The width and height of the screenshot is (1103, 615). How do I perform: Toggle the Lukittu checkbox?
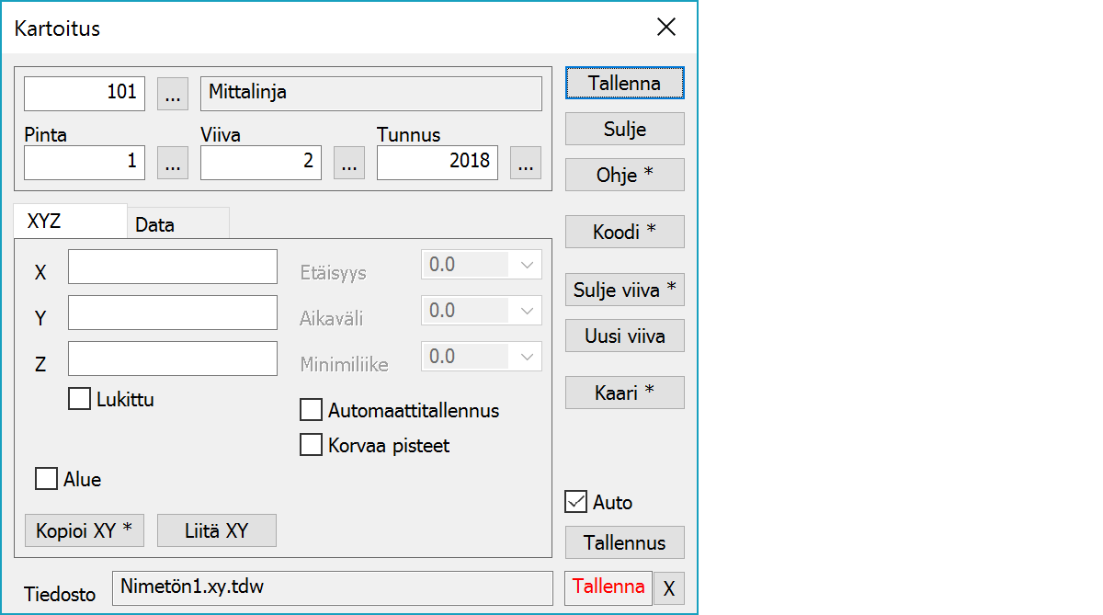click(x=80, y=400)
